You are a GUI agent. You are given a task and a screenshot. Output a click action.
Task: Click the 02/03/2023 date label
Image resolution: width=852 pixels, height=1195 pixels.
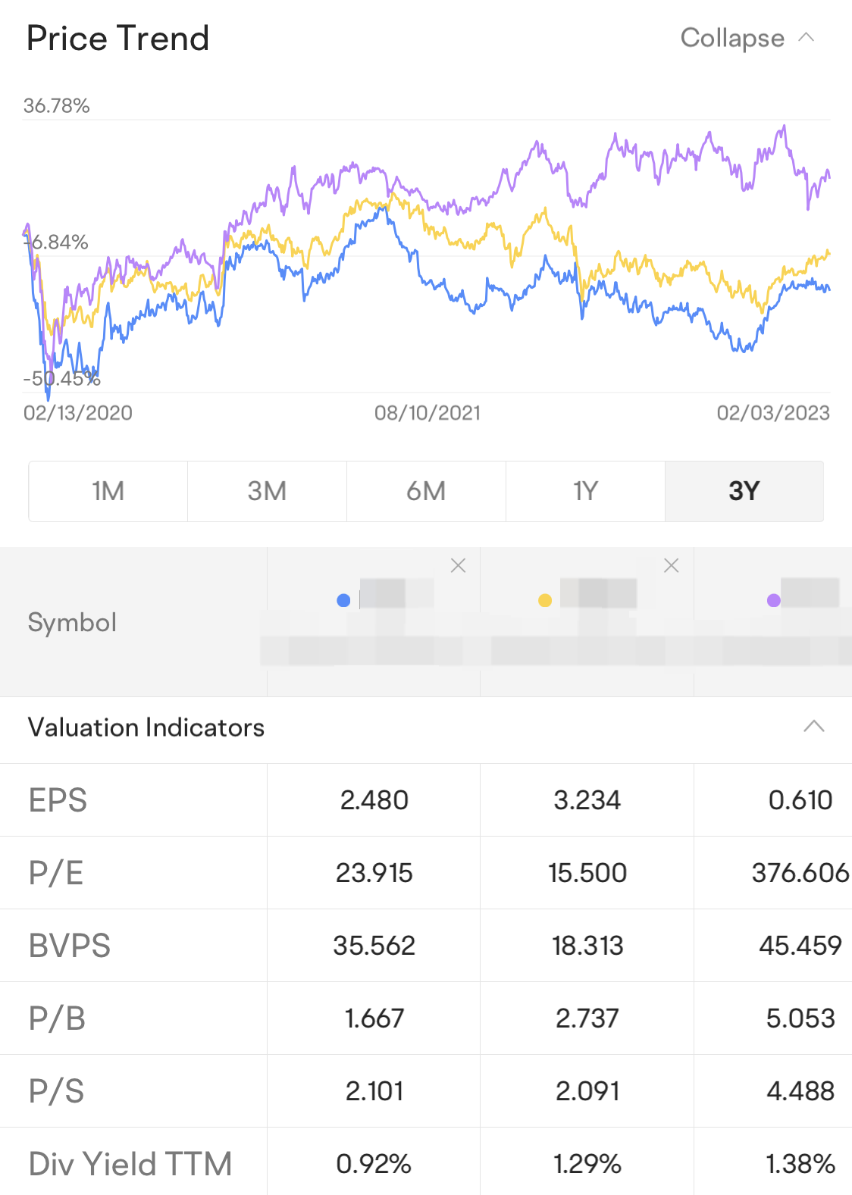point(773,413)
